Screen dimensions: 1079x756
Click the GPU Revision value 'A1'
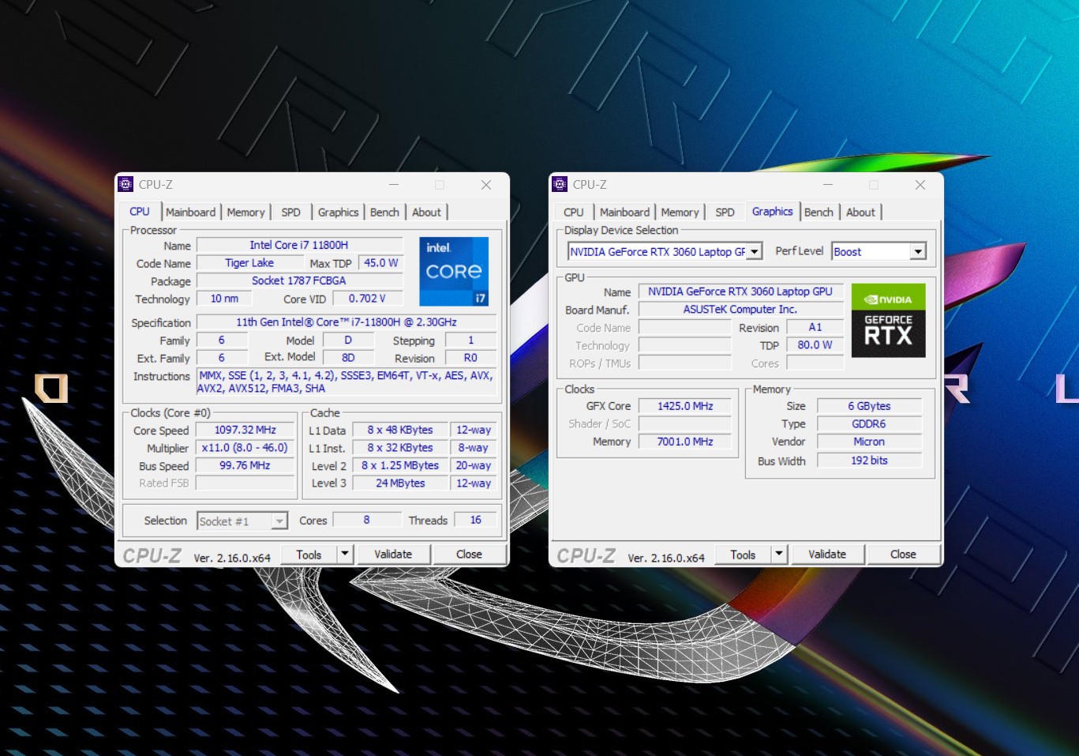815,327
